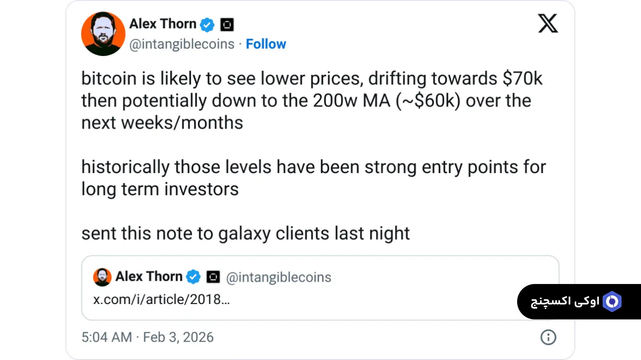Open the Alex Thorn name in the quoted post
Viewport: 641px width, 360px height.
(149, 277)
